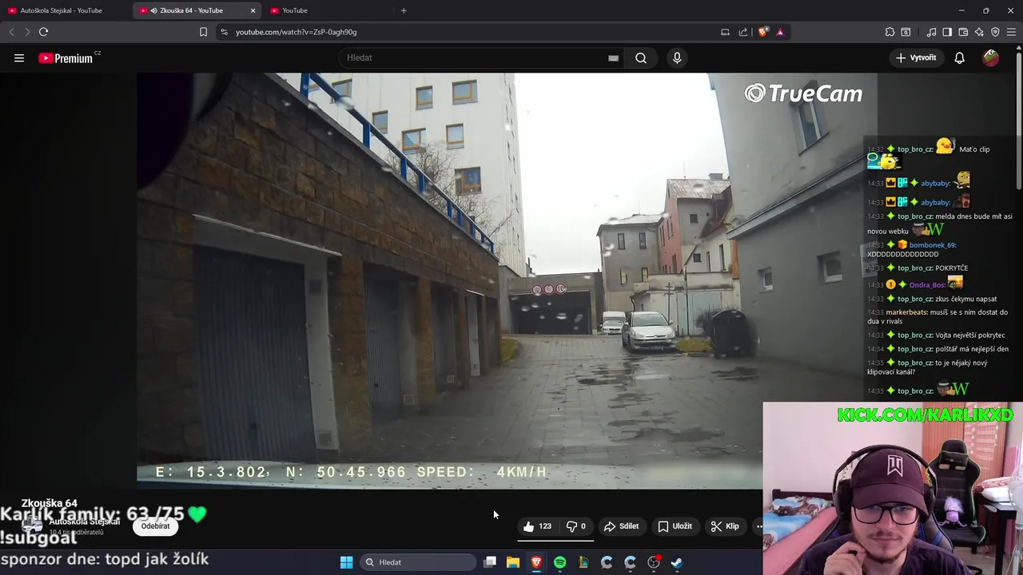This screenshot has height=575, width=1023.
Task: Open Spotify from taskbar
Action: 560,562
